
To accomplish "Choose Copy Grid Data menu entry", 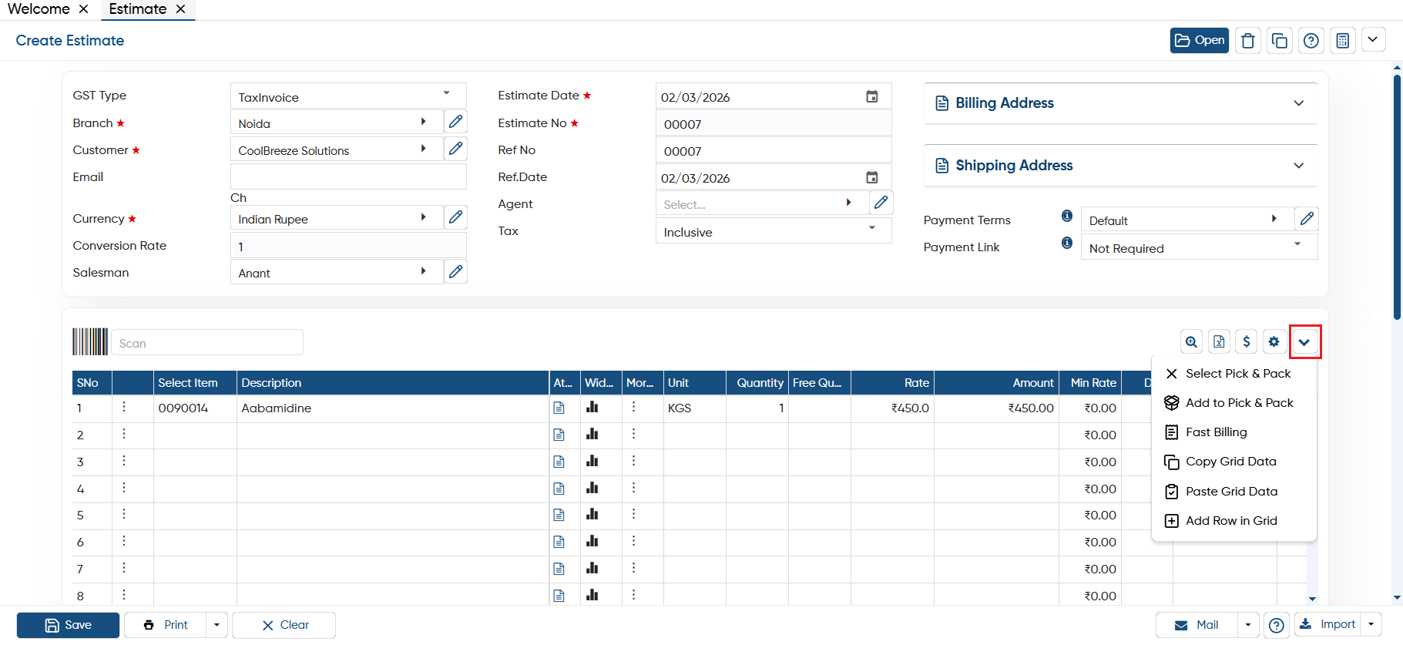I will [x=1230, y=462].
